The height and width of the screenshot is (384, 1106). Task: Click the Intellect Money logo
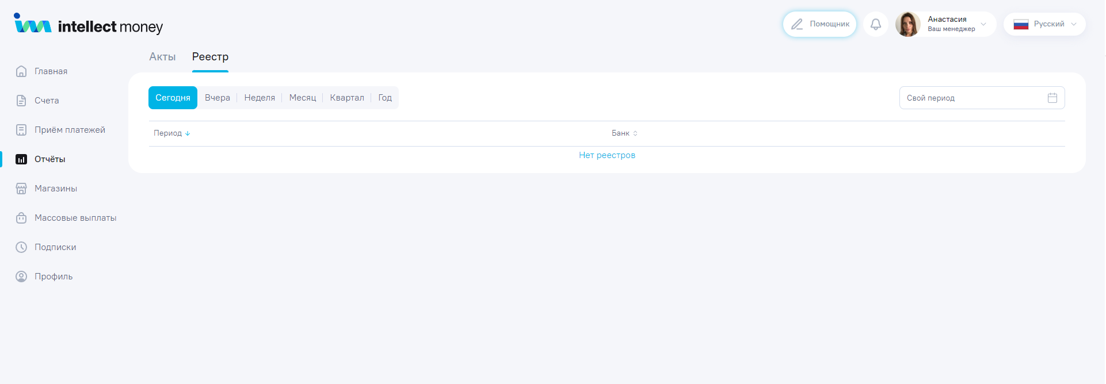click(89, 25)
